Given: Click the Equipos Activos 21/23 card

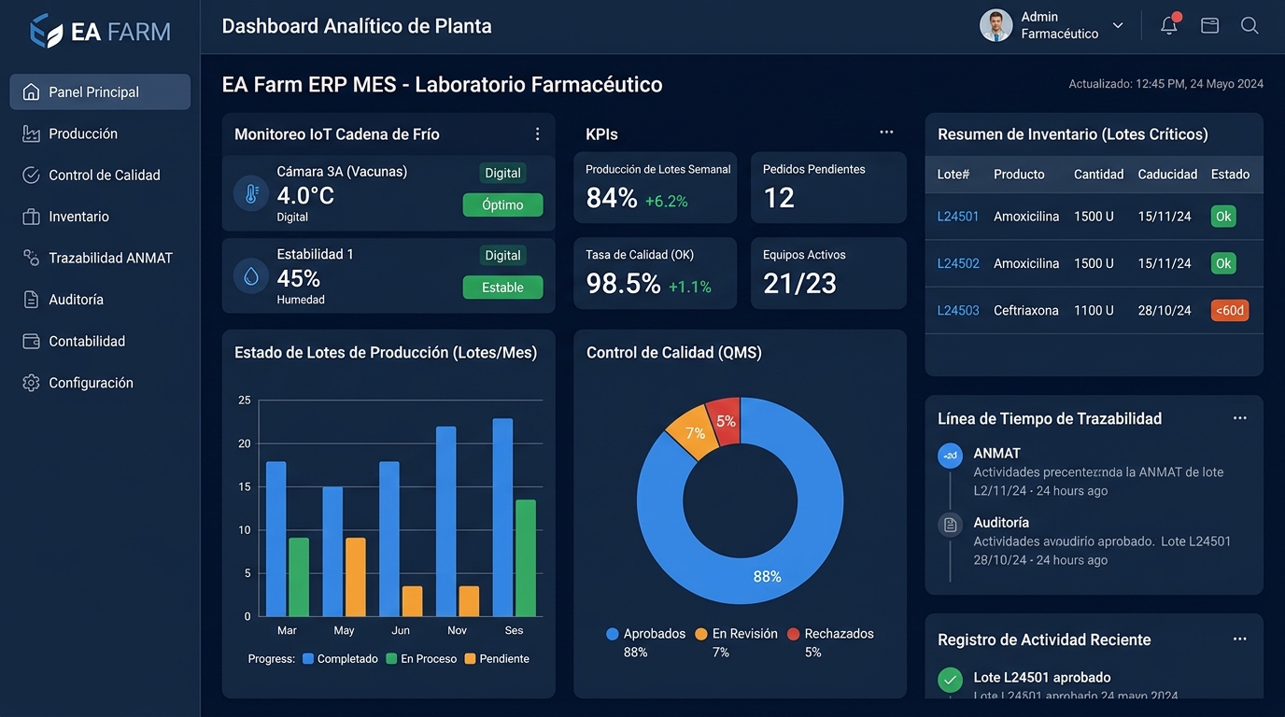Looking at the screenshot, I should (828, 274).
